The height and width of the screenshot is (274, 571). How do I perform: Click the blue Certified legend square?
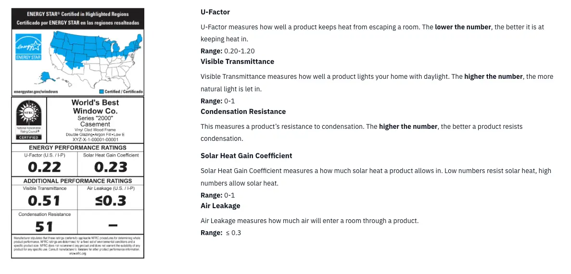[101, 92]
